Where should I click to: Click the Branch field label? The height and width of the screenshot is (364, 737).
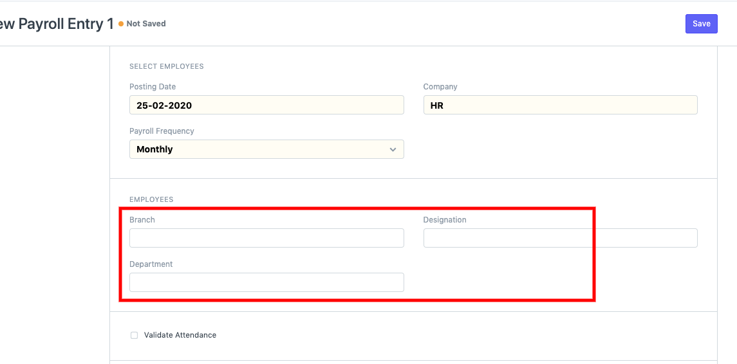(142, 220)
